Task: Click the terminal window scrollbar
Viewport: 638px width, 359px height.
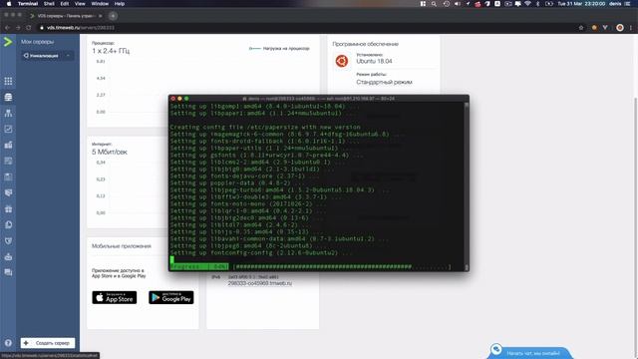Action: click(x=467, y=185)
